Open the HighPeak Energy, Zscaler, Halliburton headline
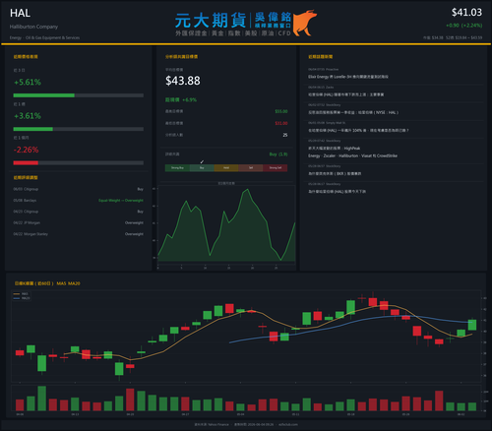The height and width of the screenshot is (431, 492). (x=352, y=153)
